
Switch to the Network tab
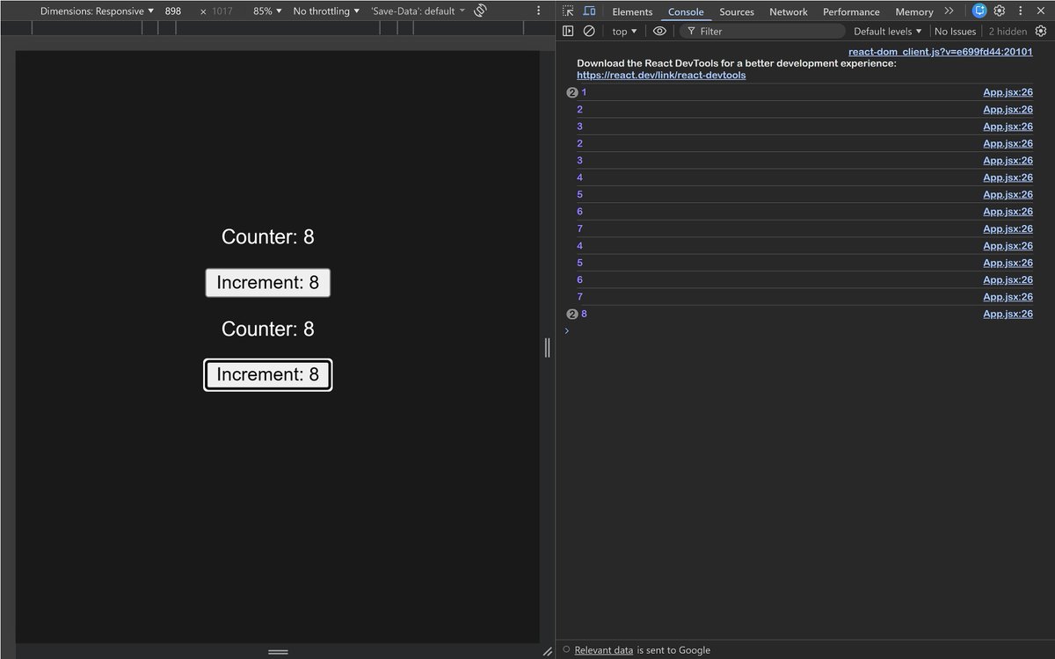788,11
